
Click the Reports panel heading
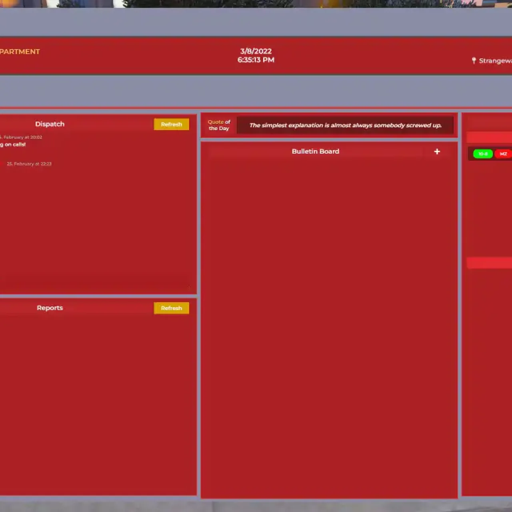click(50, 308)
